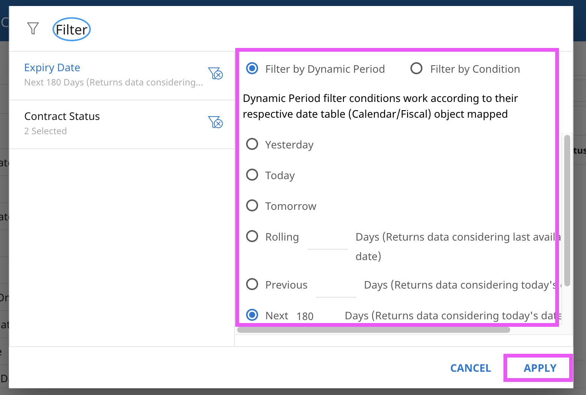Choose the Today radio option
The width and height of the screenshot is (586, 395).
coord(252,175)
